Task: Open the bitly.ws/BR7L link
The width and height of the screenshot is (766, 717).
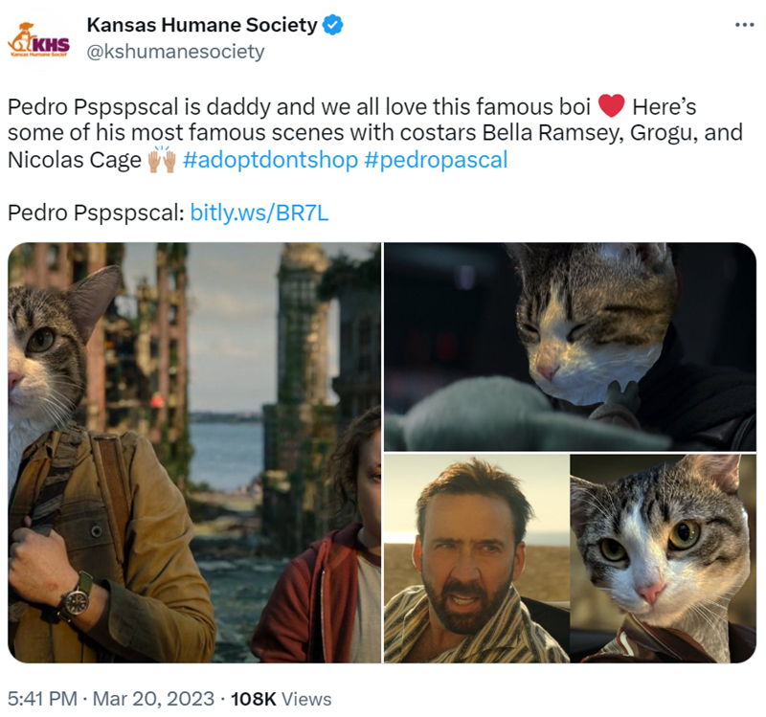Action: coord(259,213)
